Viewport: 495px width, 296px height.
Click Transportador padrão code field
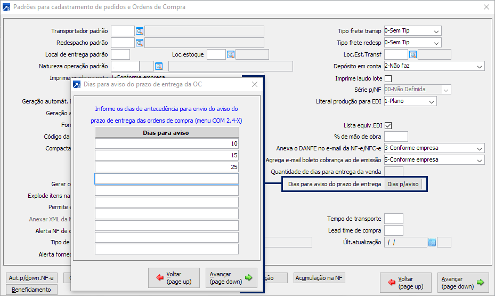123,31
